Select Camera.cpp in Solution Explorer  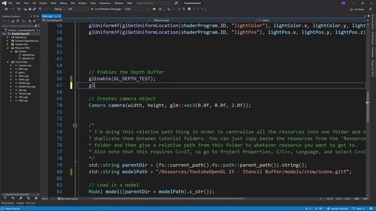click(x=25, y=65)
